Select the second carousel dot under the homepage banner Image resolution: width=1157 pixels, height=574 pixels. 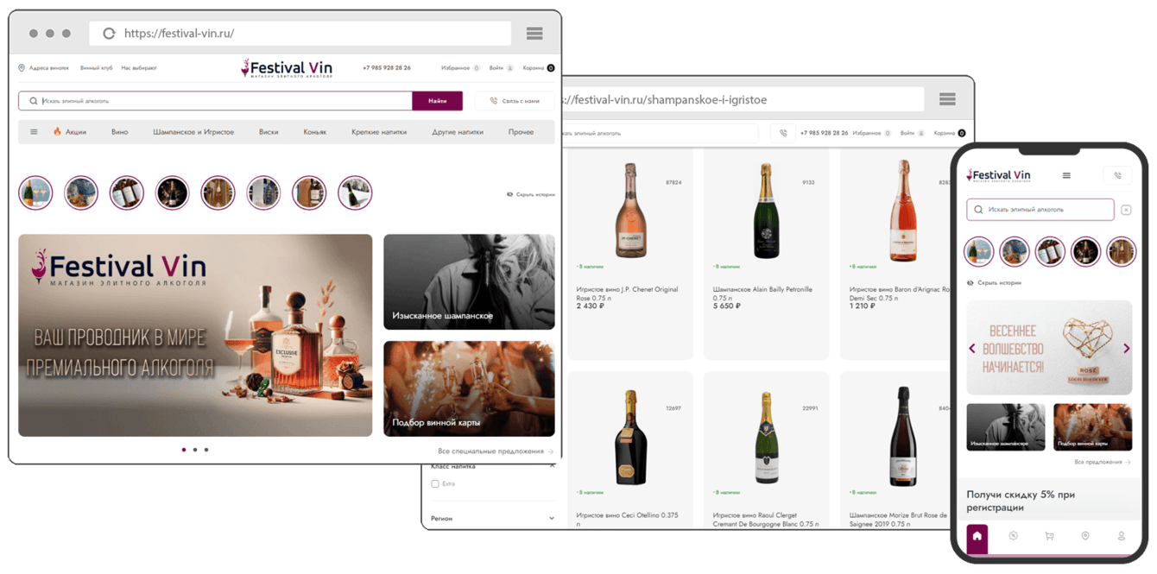(195, 450)
